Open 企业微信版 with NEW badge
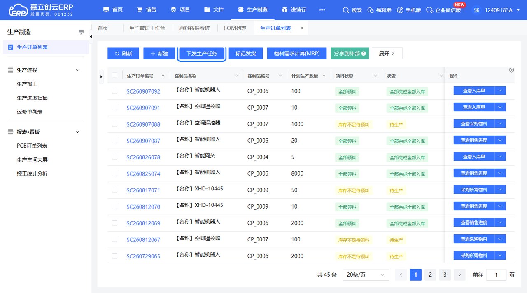This screenshot has width=527, height=293. click(444, 10)
